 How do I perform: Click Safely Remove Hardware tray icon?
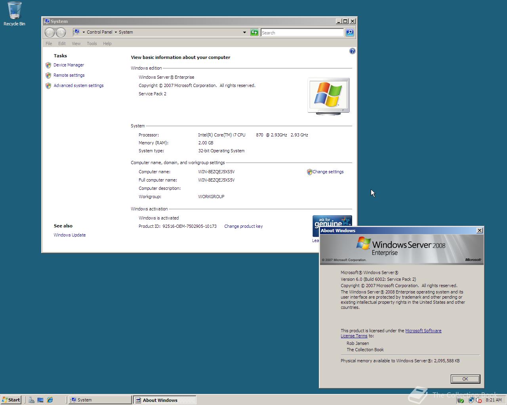460,400
